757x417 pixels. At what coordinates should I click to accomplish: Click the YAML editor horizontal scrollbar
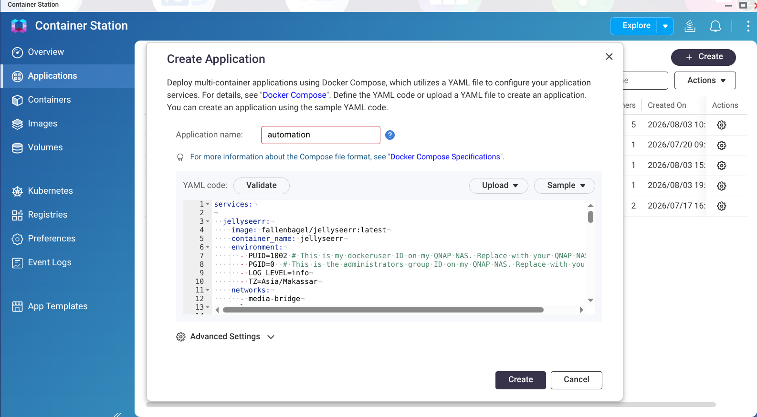coord(383,310)
